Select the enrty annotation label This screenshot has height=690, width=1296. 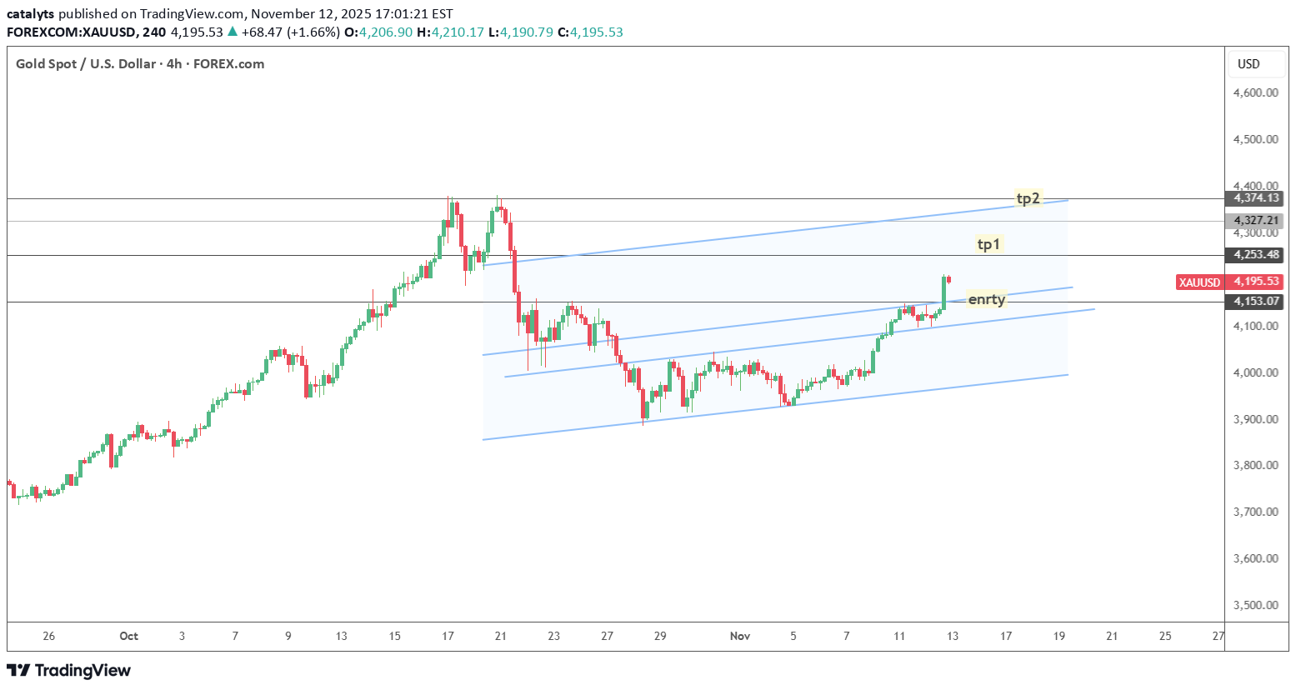pos(986,299)
